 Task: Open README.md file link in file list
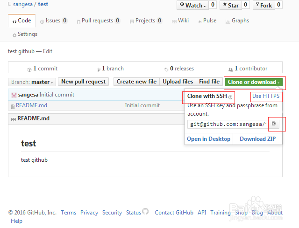[x=31, y=105]
